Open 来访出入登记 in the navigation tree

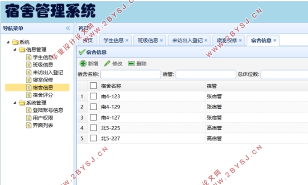[48, 72]
